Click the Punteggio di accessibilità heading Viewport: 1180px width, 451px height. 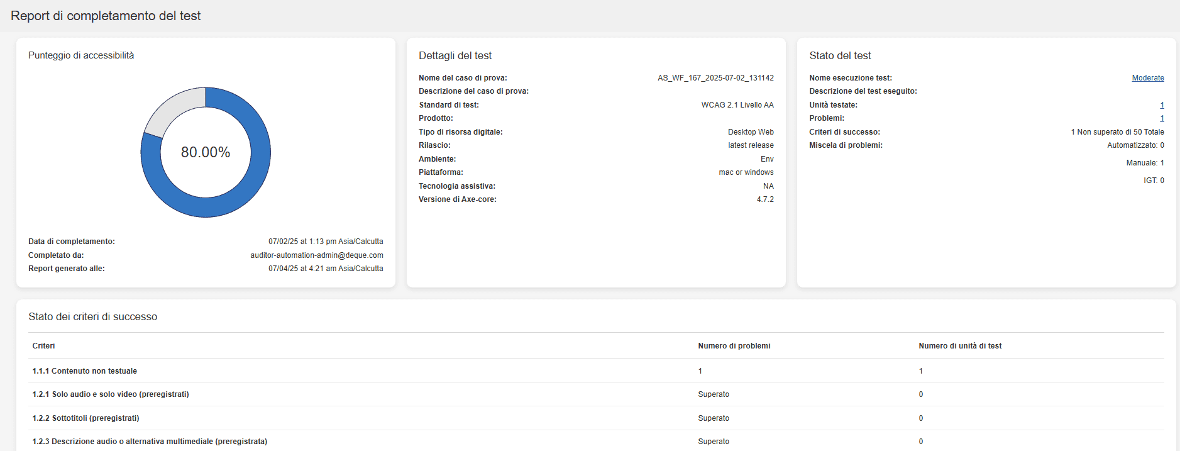tap(81, 55)
